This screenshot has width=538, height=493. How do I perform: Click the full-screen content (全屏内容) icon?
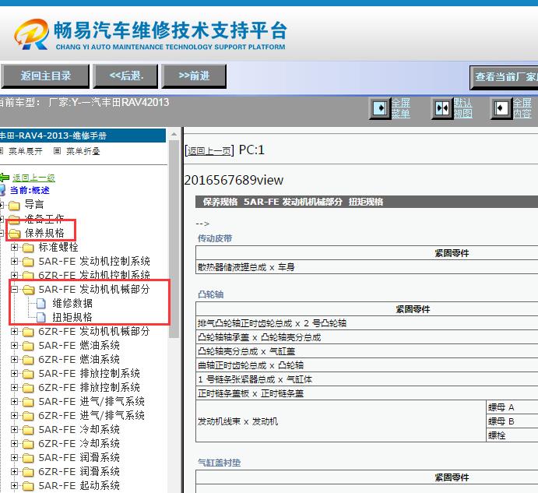pos(501,108)
